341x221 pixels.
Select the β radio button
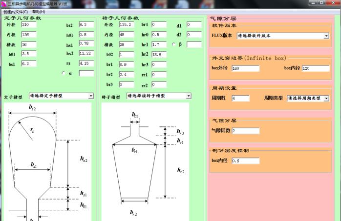pos(174,44)
